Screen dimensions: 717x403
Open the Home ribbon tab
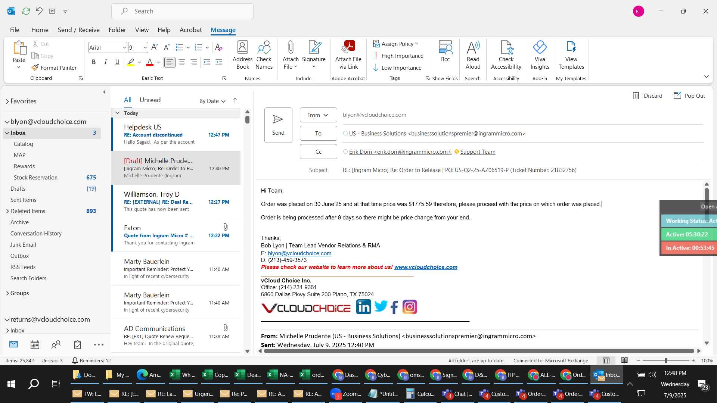click(40, 30)
